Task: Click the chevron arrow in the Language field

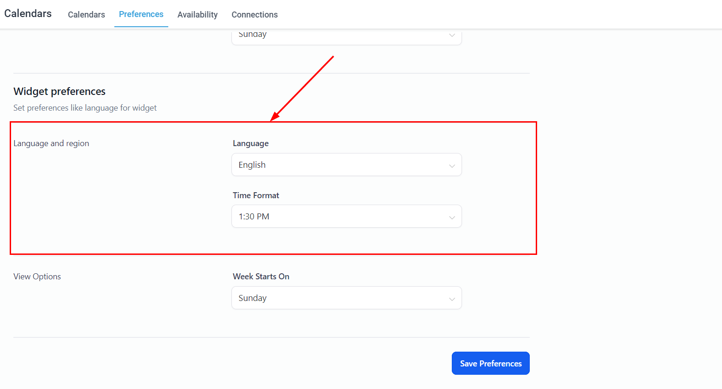Action: pyautogui.click(x=452, y=166)
